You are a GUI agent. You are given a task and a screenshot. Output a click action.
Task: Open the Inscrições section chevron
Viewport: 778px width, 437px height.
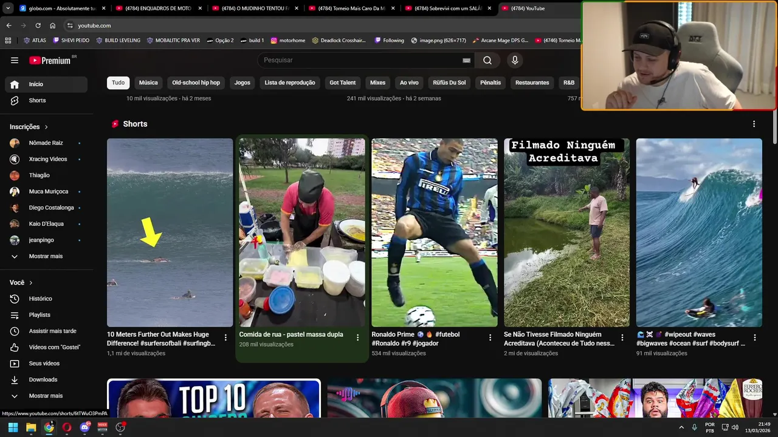point(46,127)
